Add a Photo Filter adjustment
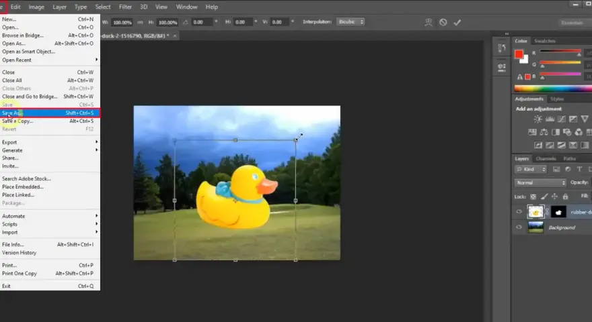 pyautogui.click(x=567, y=132)
